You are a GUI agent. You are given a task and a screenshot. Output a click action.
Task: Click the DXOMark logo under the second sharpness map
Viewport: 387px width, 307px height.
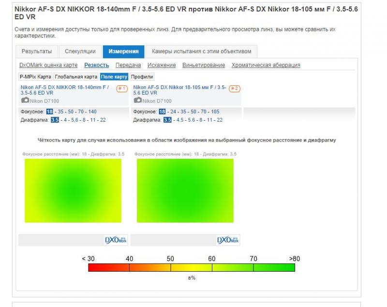[x=228, y=240]
